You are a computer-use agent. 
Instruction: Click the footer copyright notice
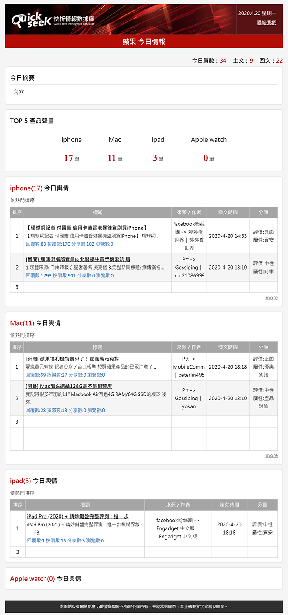144,607
